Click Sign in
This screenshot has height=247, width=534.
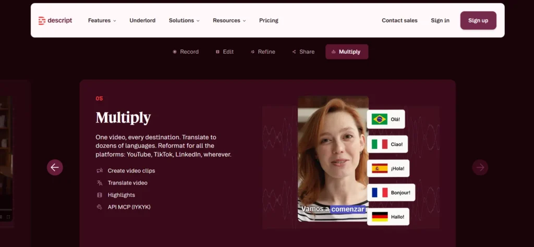(x=440, y=20)
